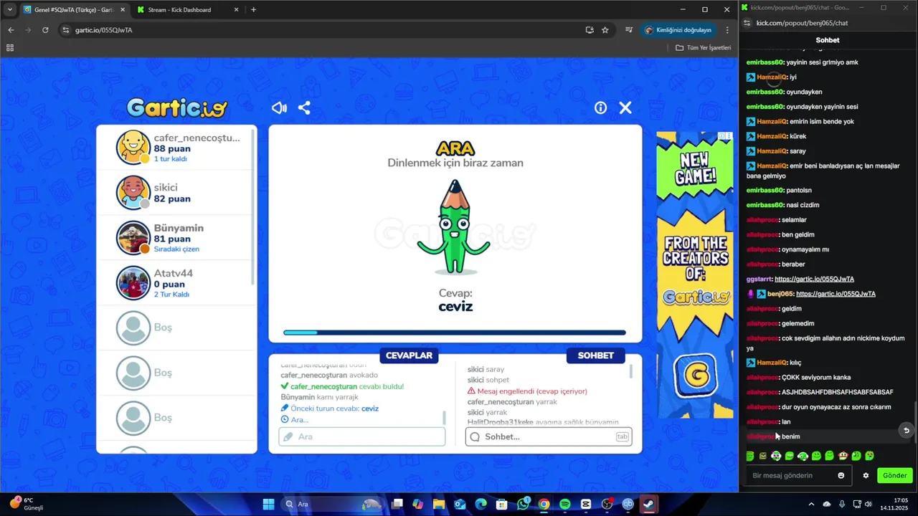Go back in browser history
The width and height of the screenshot is (918, 516).
click(x=11, y=30)
